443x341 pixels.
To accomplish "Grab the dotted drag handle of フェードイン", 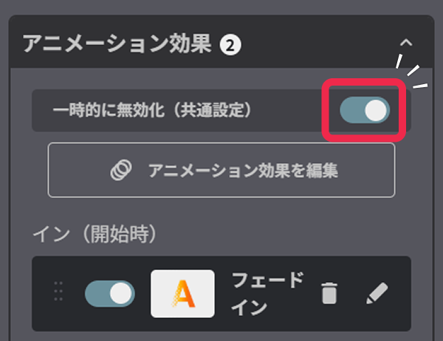I will (58, 291).
